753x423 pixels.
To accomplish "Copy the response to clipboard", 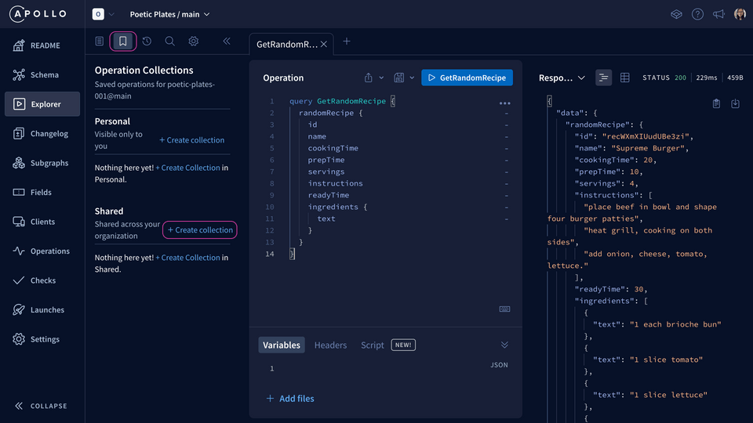I will 716,103.
